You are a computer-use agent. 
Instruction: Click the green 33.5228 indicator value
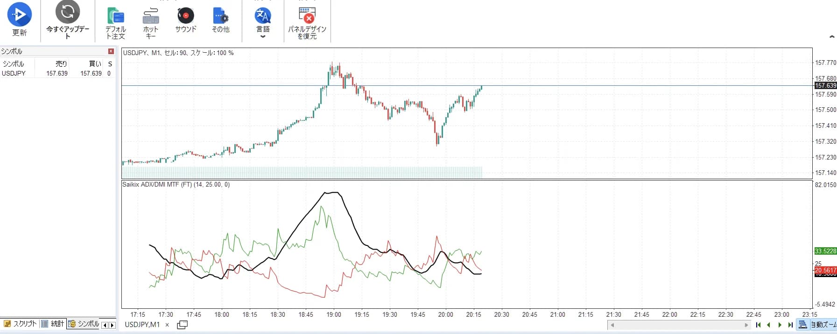[825, 251]
